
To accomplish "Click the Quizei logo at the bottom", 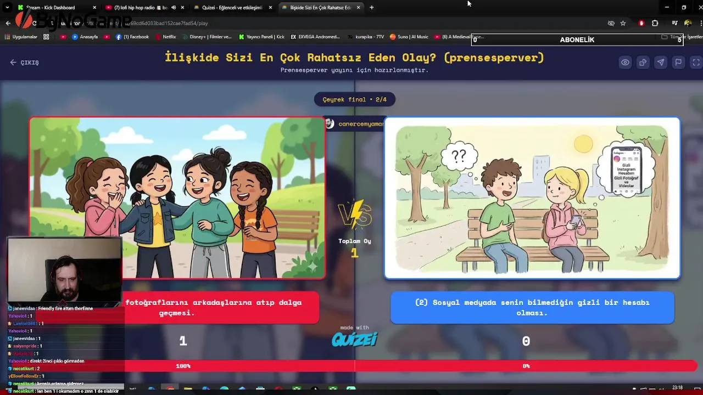I will 354,340.
